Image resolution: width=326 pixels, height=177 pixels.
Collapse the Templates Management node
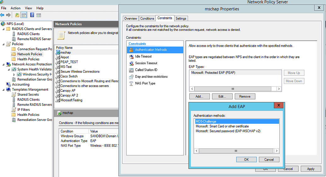[x=3, y=90]
